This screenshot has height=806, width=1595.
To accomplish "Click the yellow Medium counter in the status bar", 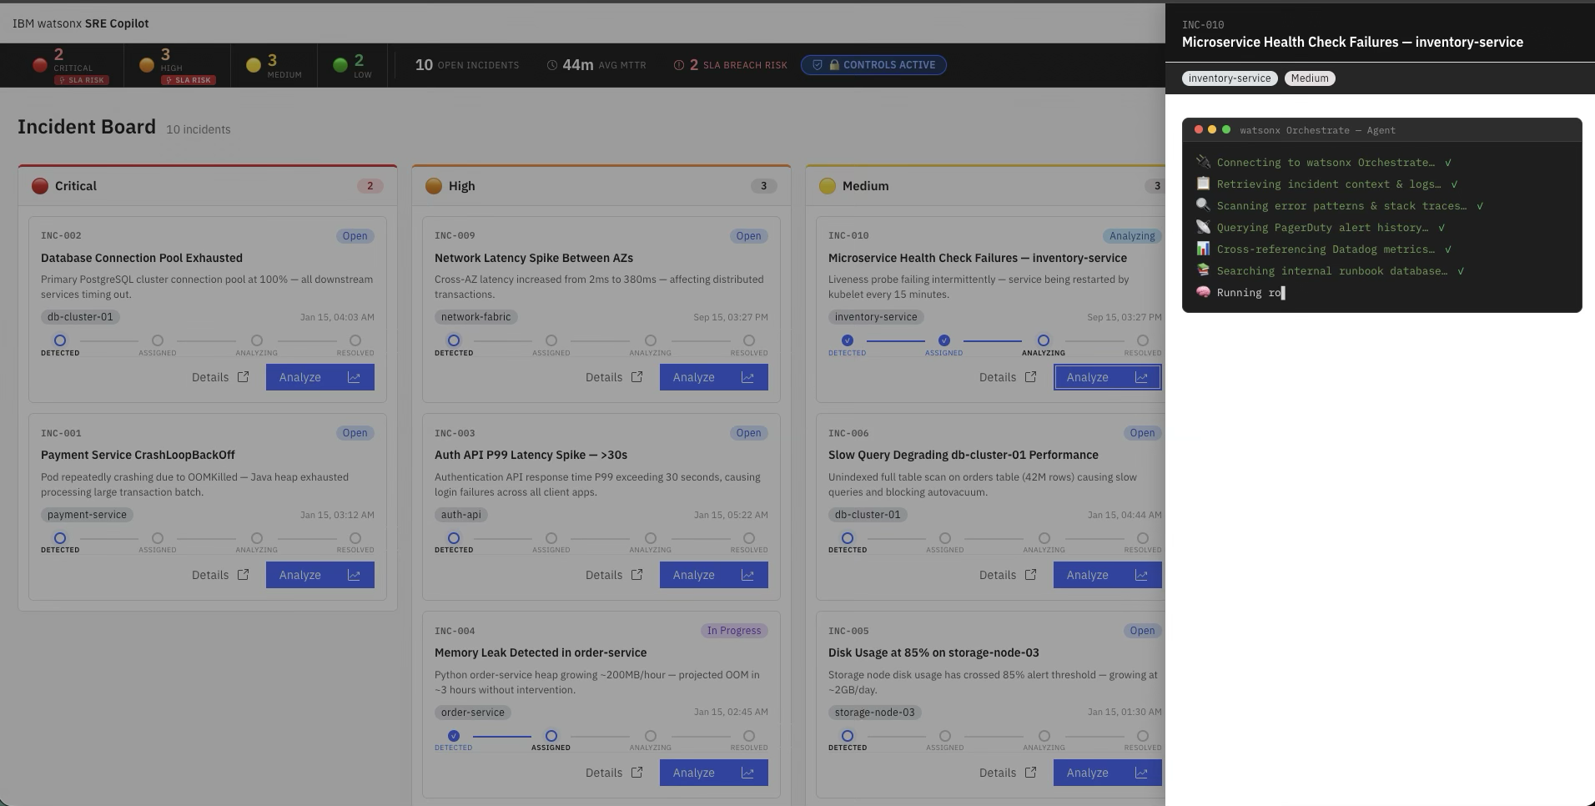I will (x=274, y=65).
